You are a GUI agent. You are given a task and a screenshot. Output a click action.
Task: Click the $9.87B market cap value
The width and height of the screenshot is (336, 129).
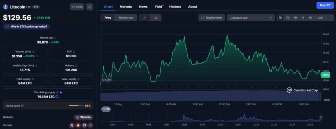pyautogui.click(x=42, y=42)
